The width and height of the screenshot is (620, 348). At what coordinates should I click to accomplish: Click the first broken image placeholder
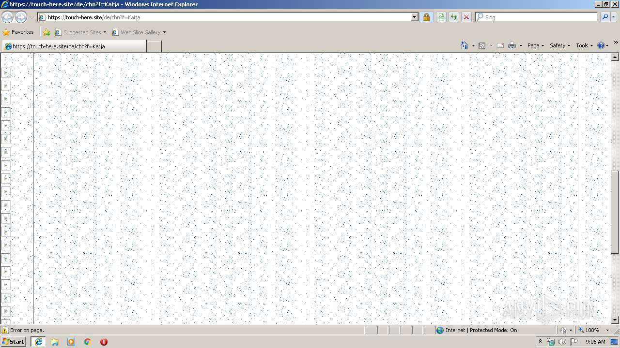(x=6, y=72)
